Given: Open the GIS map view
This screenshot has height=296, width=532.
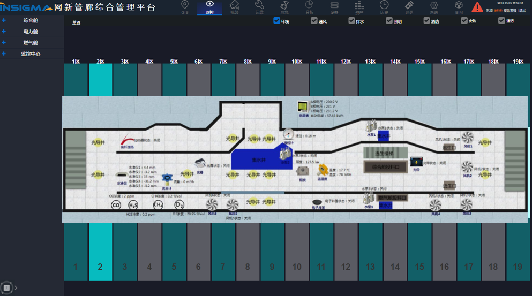Looking at the screenshot, I should click(x=185, y=7).
